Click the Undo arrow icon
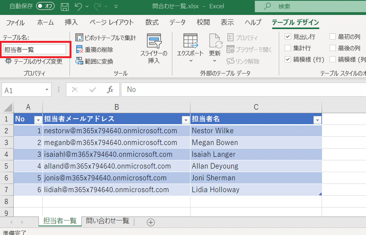This screenshot has height=235, width=366. click(78, 6)
